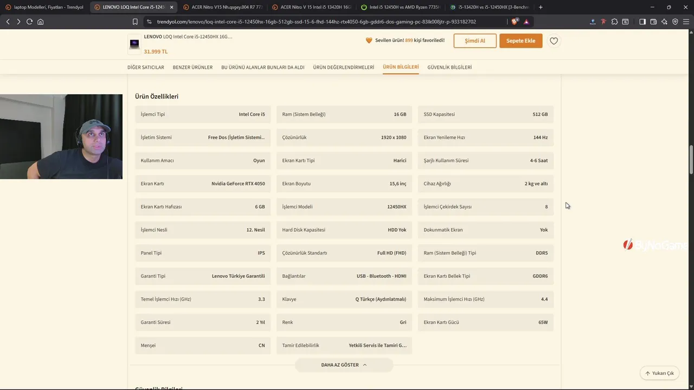The width and height of the screenshot is (694, 390).
Task: Open BENZER ÜRÜNLER section
Action: [192, 67]
